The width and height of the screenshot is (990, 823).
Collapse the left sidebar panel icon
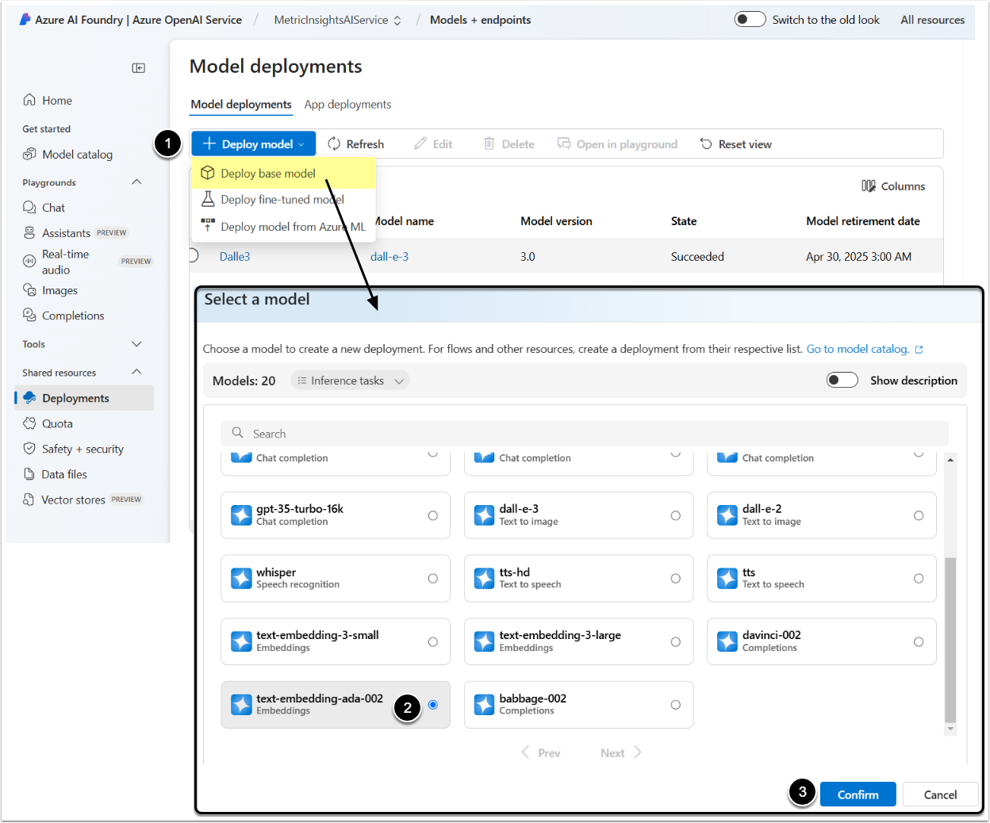tap(138, 68)
